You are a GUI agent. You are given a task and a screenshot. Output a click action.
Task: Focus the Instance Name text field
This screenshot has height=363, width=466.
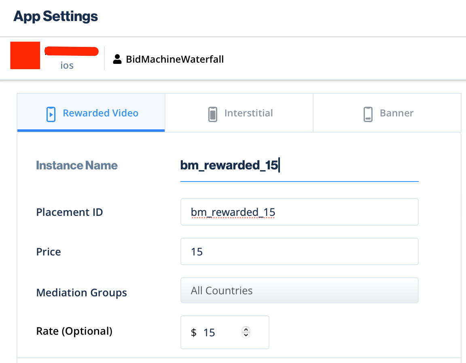[x=299, y=166]
